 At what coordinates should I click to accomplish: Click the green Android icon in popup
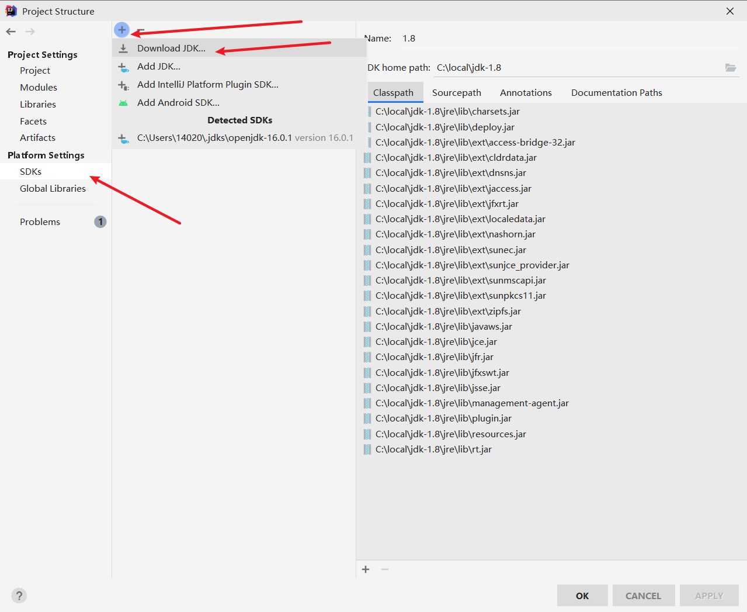[x=123, y=103]
